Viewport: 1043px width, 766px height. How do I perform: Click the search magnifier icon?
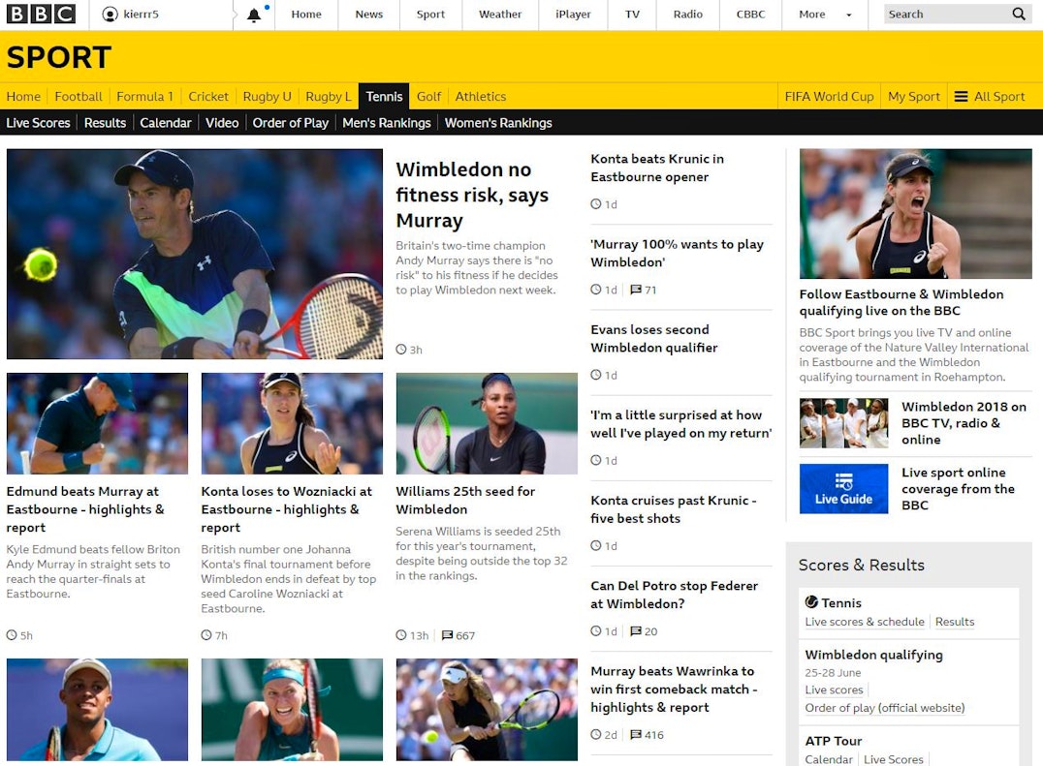[1019, 14]
